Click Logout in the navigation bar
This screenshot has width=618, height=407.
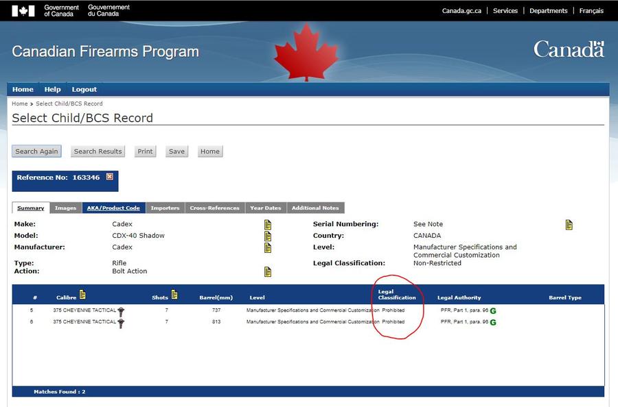pyautogui.click(x=84, y=89)
